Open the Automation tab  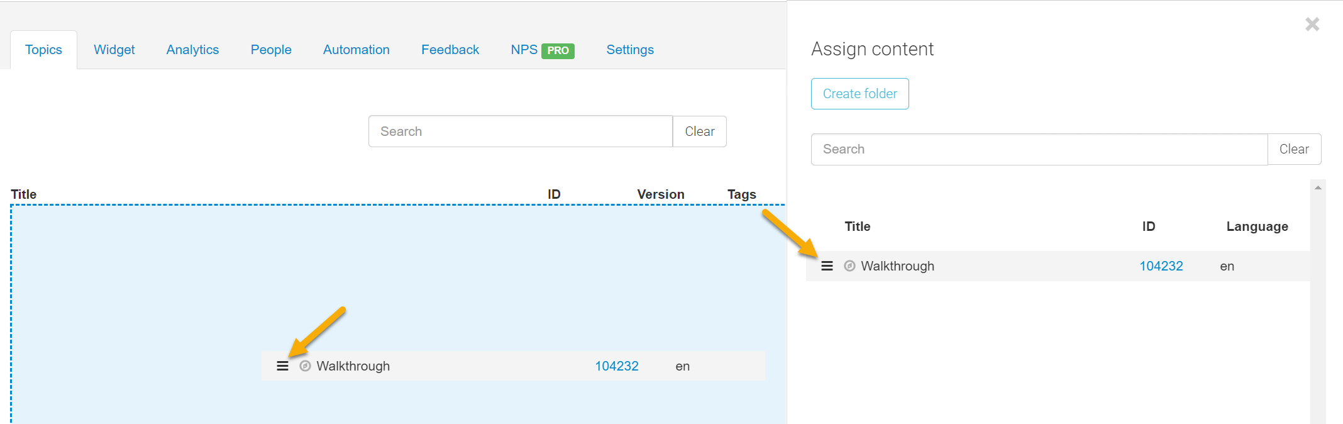[x=356, y=50]
